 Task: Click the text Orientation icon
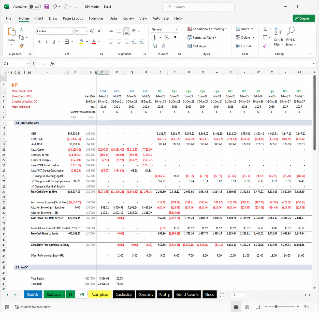tap(135, 31)
